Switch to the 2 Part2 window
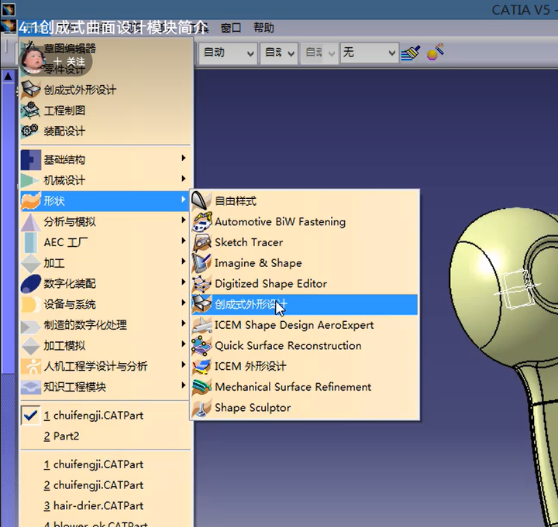This screenshot has width=558, height=527. tap(62, 436)
